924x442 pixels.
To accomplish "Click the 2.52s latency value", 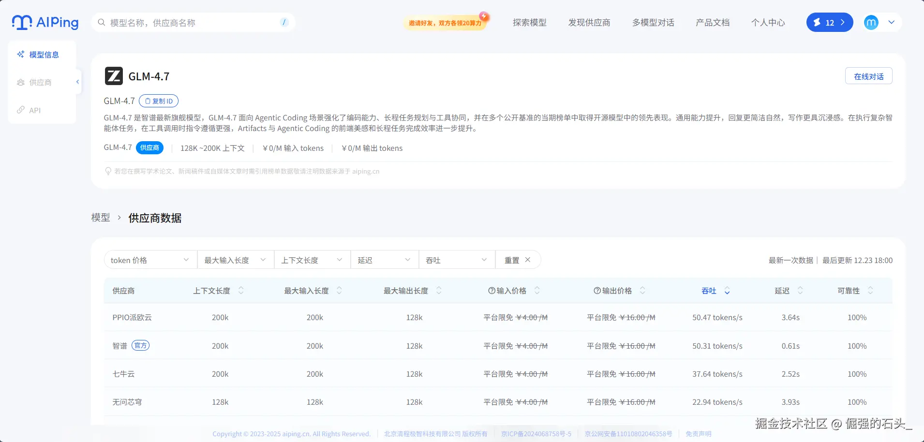I will tap(790, 374).
